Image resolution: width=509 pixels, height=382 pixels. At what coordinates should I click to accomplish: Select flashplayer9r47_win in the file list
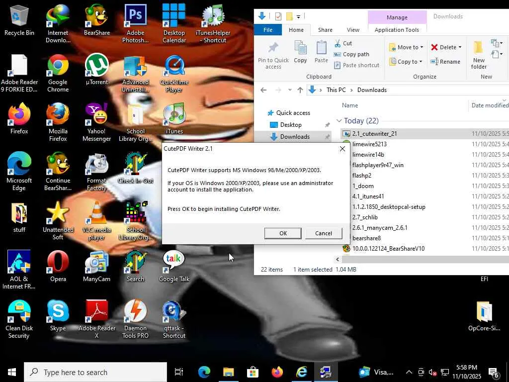coord(378,165)
